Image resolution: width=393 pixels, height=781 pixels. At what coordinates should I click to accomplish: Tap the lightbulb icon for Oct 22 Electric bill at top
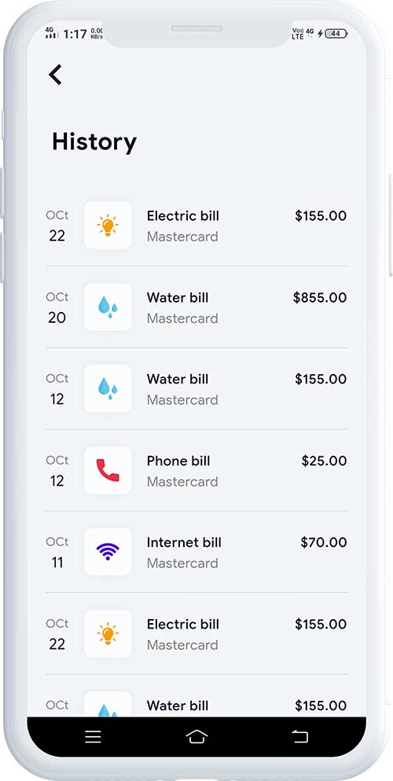click(108, 225)
